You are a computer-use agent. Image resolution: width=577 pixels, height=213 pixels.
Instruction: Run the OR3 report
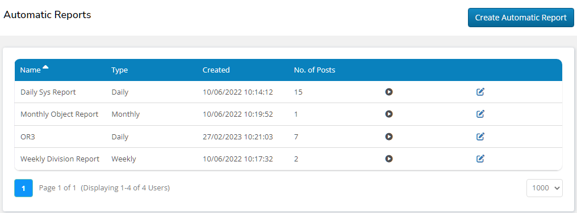click(x=389, y=137)
